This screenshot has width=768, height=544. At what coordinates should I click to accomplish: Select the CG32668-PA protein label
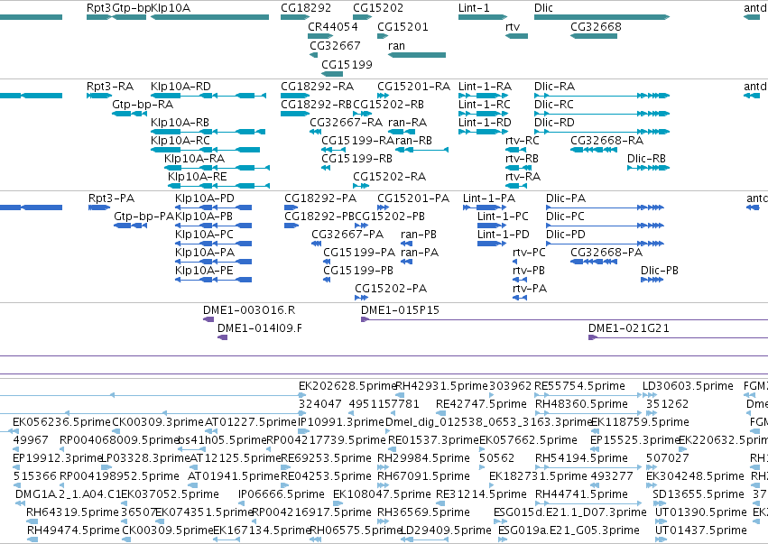606,253
